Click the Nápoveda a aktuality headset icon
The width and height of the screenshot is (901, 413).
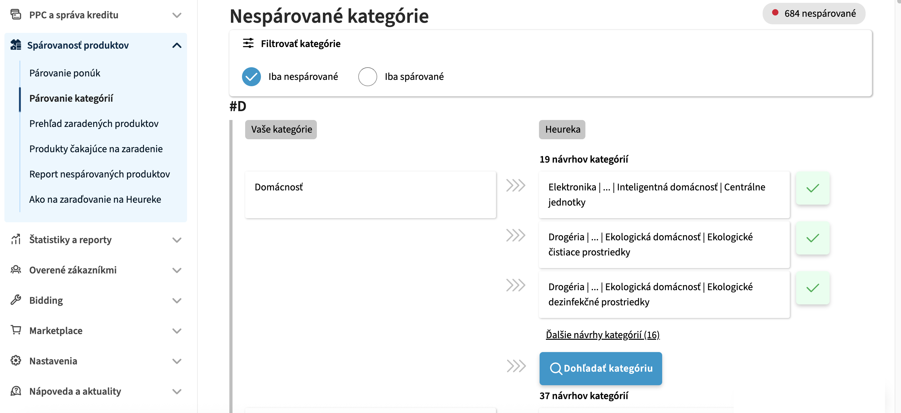click(16, 391)
